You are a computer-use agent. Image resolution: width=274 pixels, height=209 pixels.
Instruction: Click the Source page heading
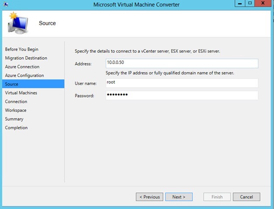coord(48,23)
